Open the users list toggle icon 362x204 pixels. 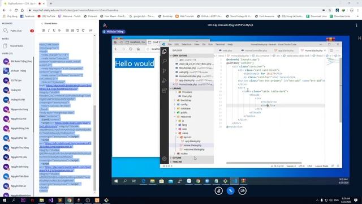point(105,25)
